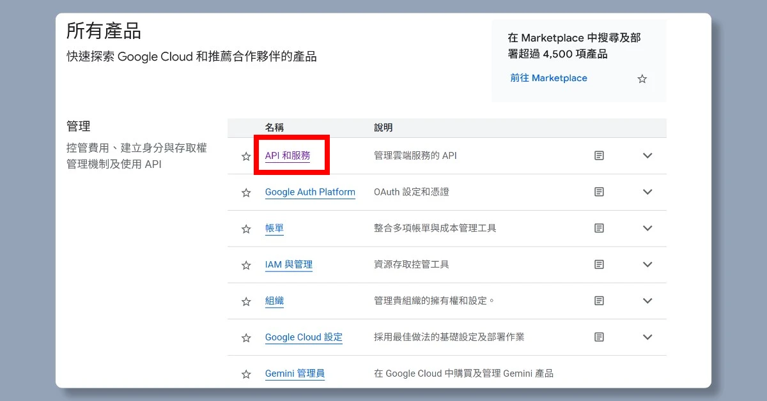The height and width of the screenshot is (401, 767).
Task: Open documentation icon for IAM 與管理
Action: pos(599,264)
